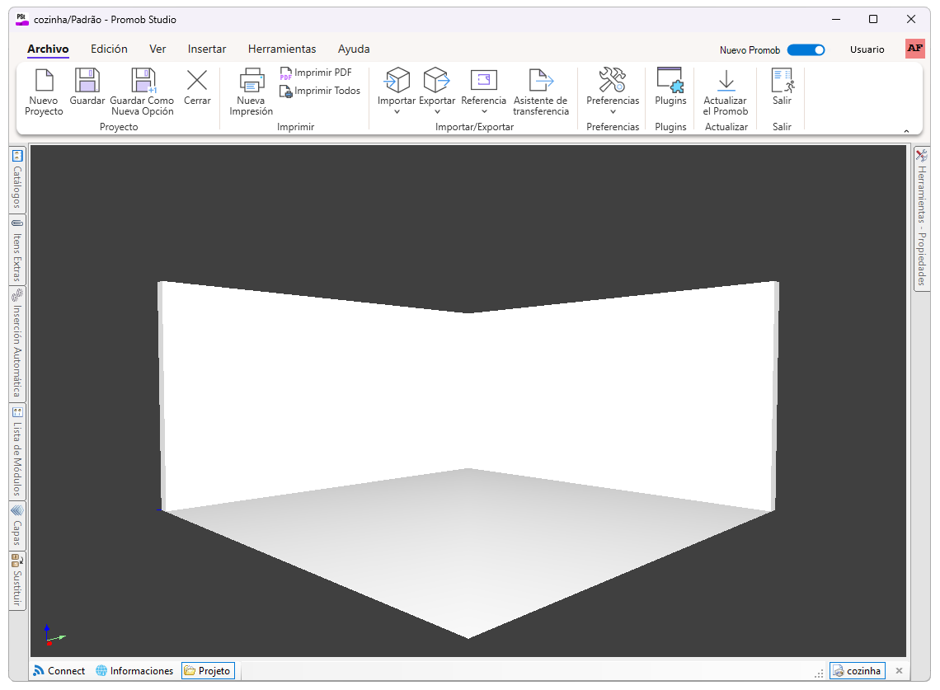Open the Itens Extras side panel
Image resolution: width=940 pixels, height=690 pixels.
(x=16, y=250)
